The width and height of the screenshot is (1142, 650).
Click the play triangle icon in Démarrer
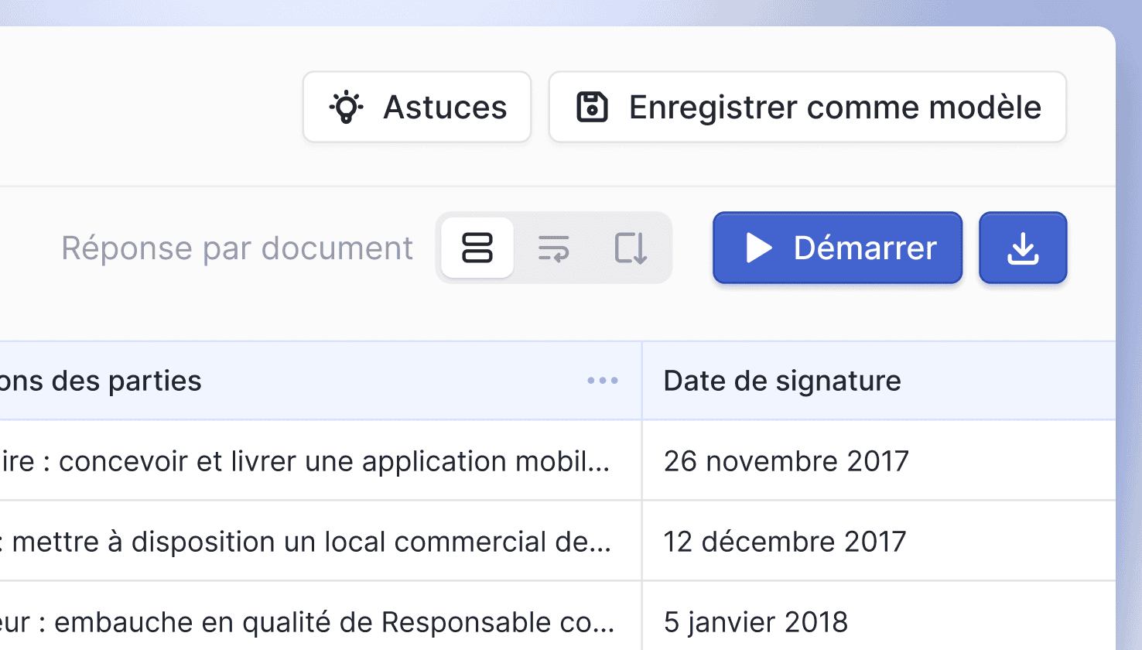pos(758,248)
